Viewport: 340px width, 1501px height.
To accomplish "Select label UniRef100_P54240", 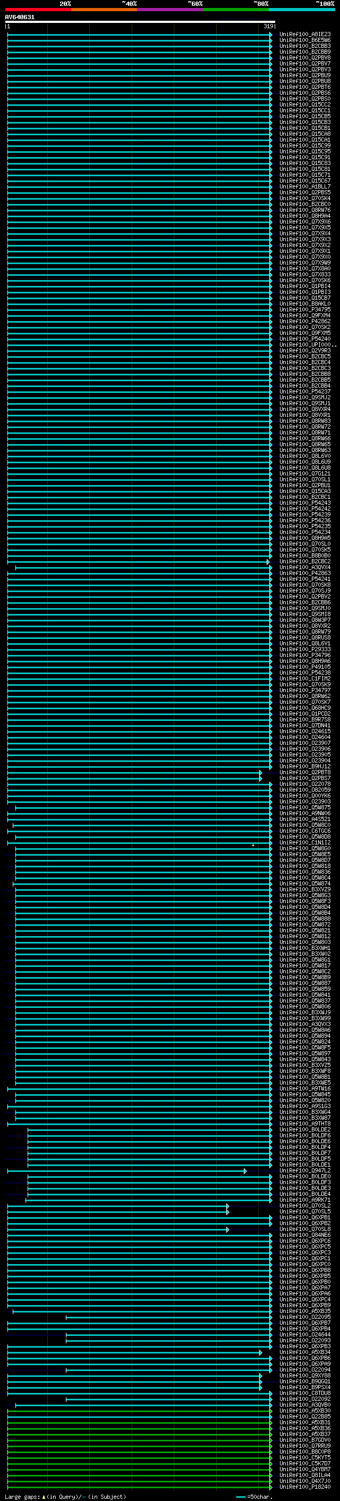I will (304, 339).
